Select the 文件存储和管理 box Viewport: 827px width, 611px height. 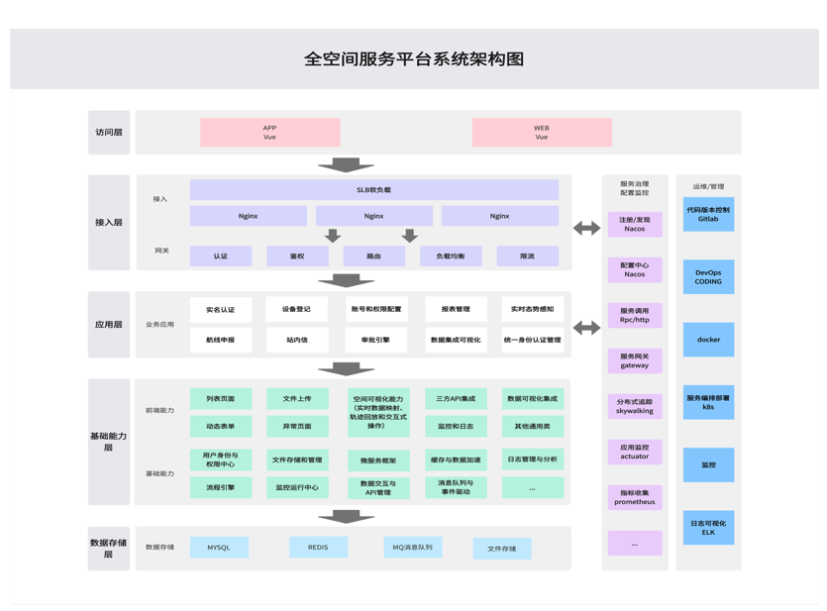tap(297, 459)
